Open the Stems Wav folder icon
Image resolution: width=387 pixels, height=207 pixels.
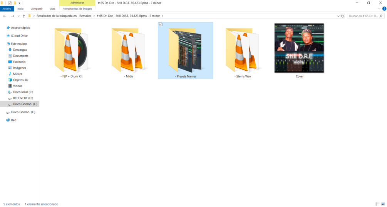242,50
